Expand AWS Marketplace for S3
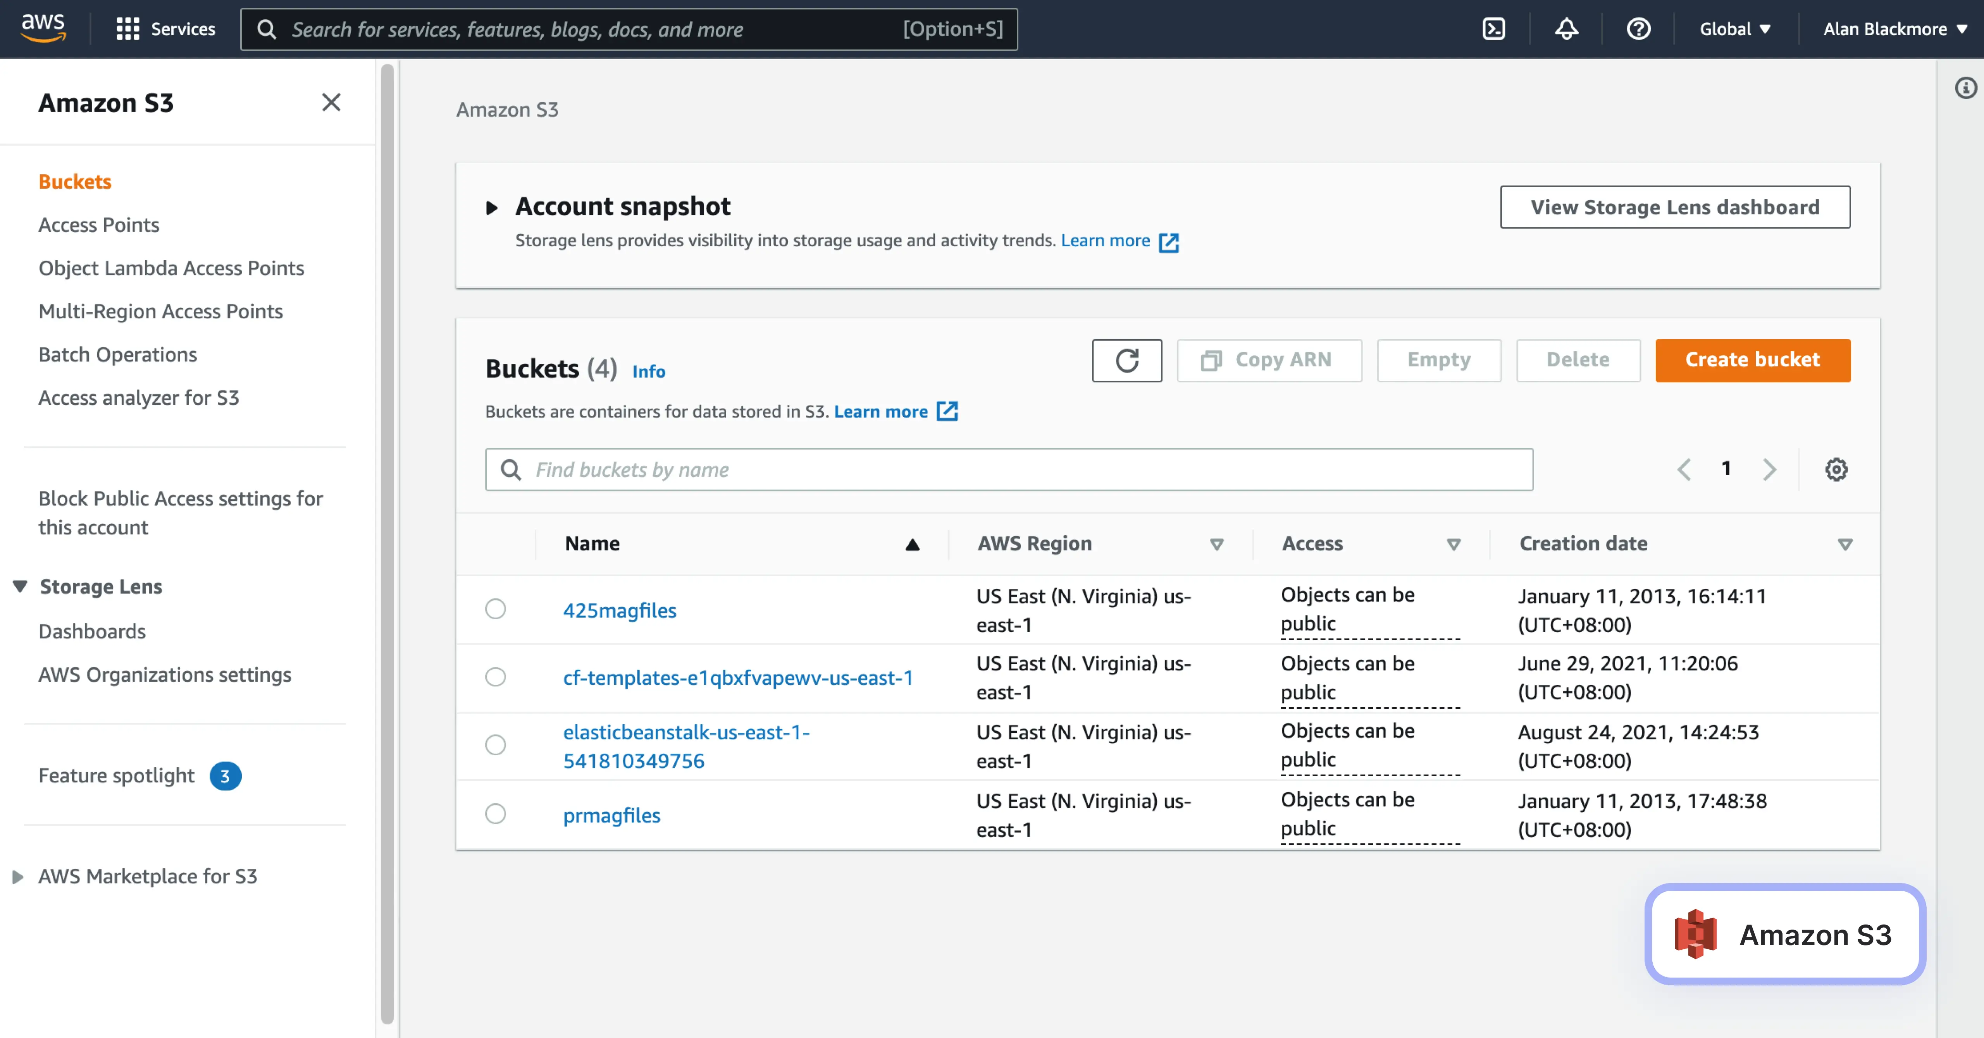1984x1038 pixels. point(19,876)
